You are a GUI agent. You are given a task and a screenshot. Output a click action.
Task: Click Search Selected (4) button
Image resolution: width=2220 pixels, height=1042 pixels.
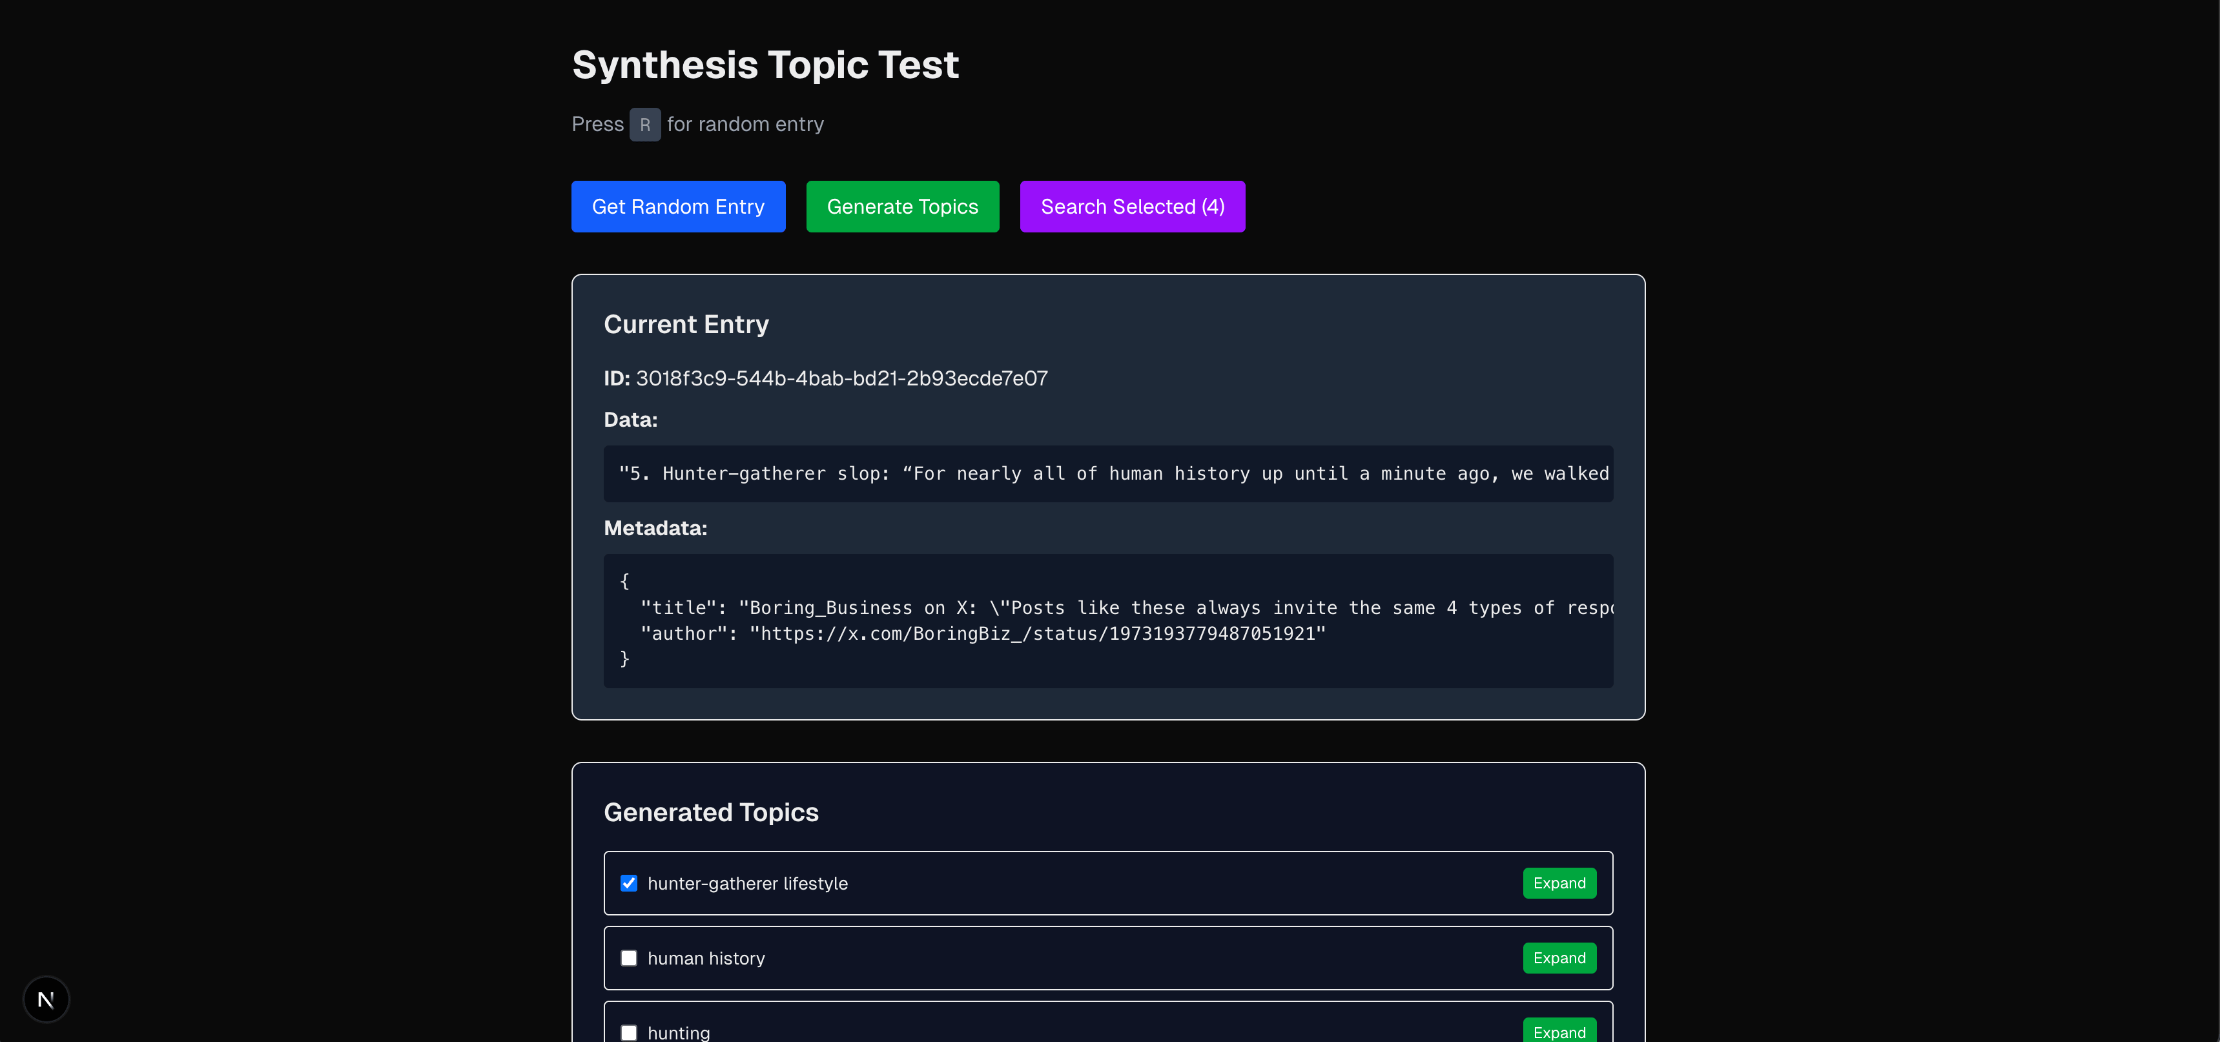[1131, 207]
